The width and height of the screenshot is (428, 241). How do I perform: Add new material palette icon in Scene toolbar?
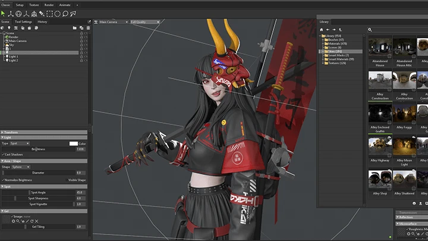(x=36, y=28)
